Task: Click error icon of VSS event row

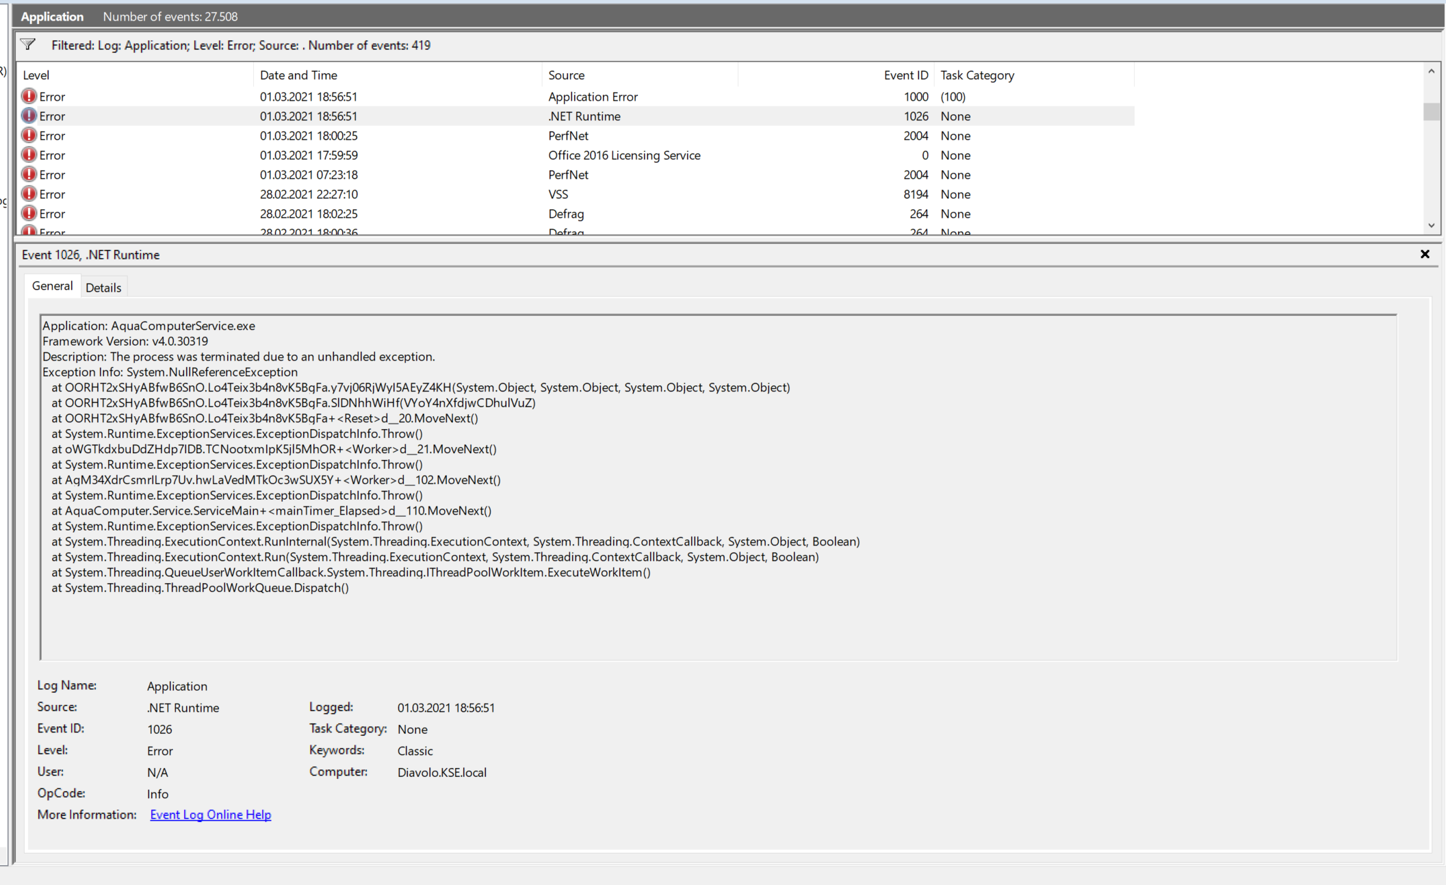Action: coord(29,194)
